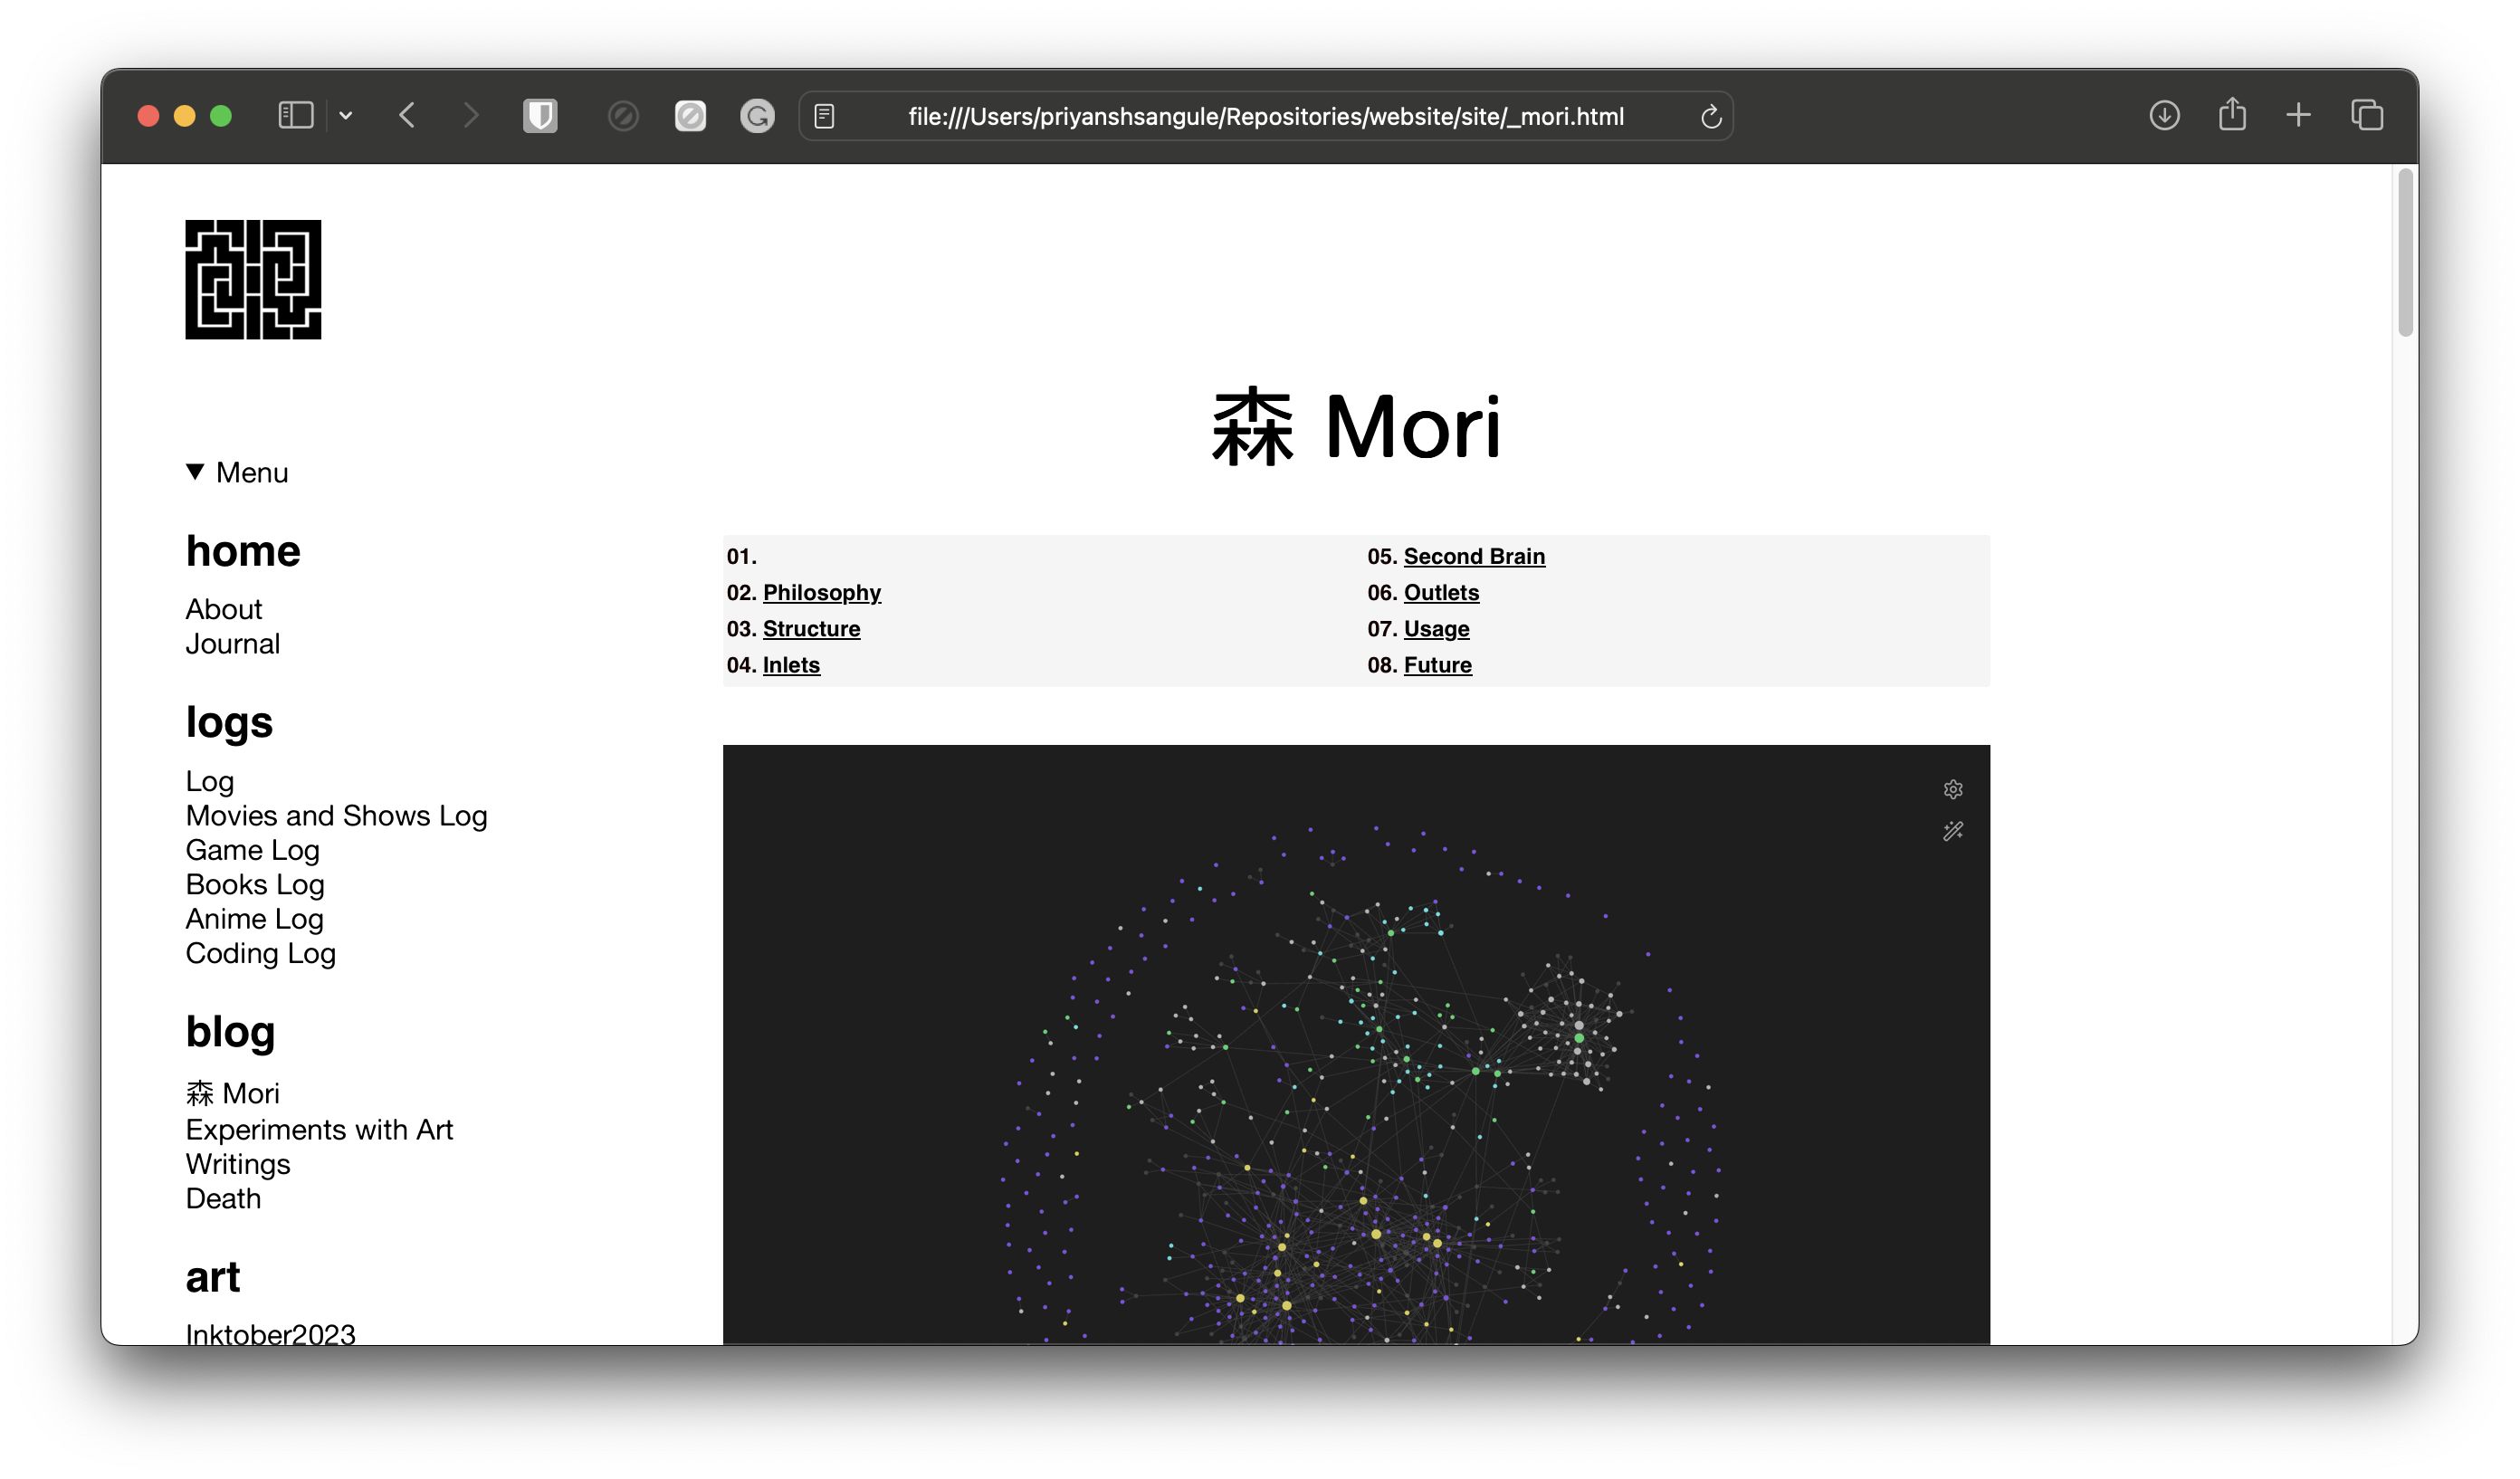Open the Books Log

(254, 885)
